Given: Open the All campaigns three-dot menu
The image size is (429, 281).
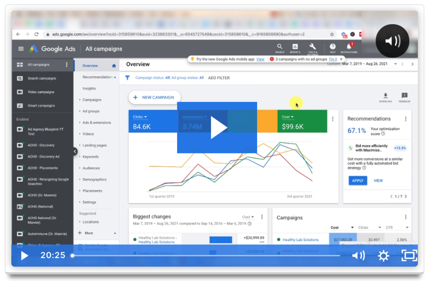Looking at the screenshot, I should [x=67, y=65].
